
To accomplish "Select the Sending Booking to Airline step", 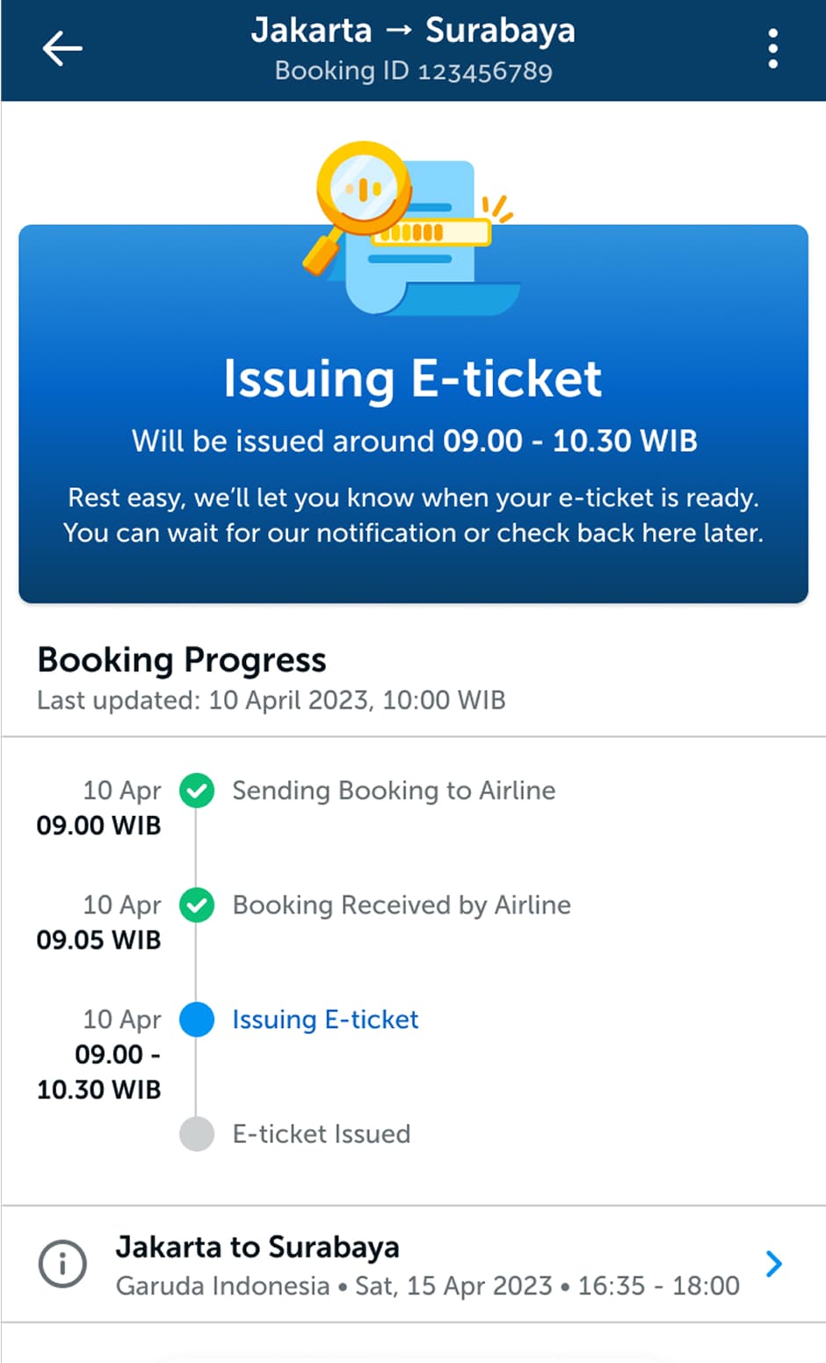I will pos(394,791).
